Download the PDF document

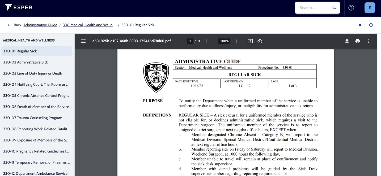(347, 41)
